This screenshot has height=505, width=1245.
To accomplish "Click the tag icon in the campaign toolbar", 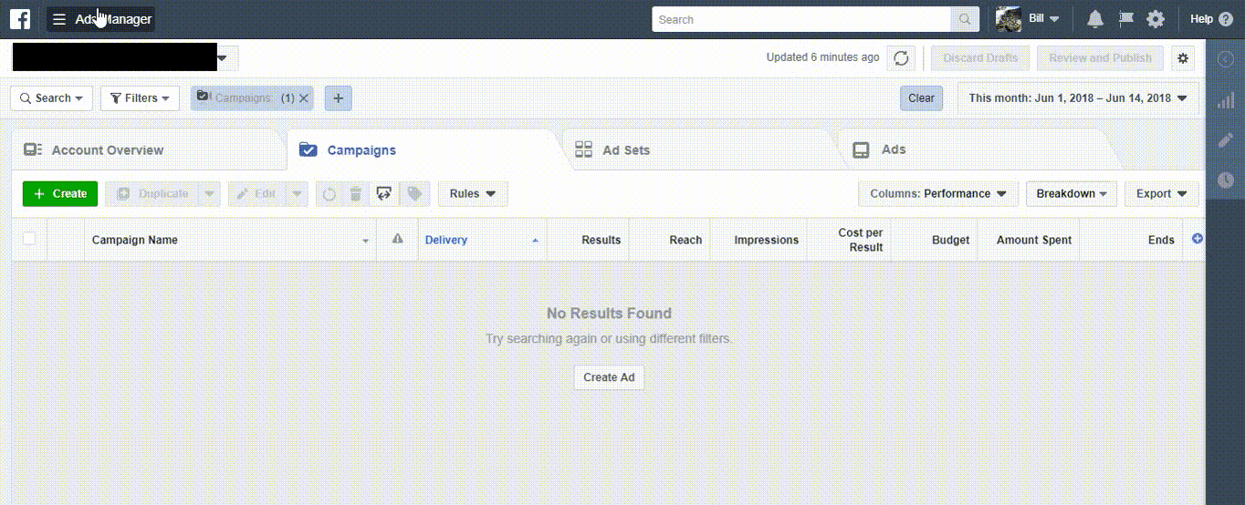I will (414, 194).
